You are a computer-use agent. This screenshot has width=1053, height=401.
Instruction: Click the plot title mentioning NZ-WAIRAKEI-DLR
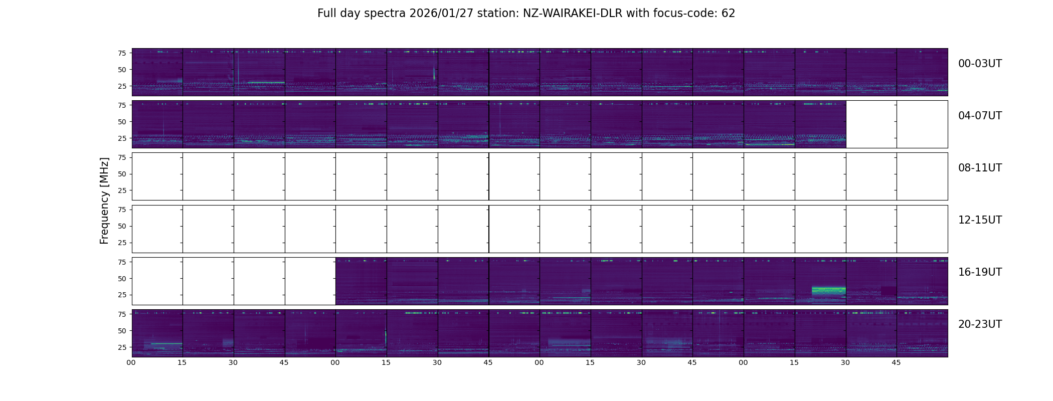526,14
